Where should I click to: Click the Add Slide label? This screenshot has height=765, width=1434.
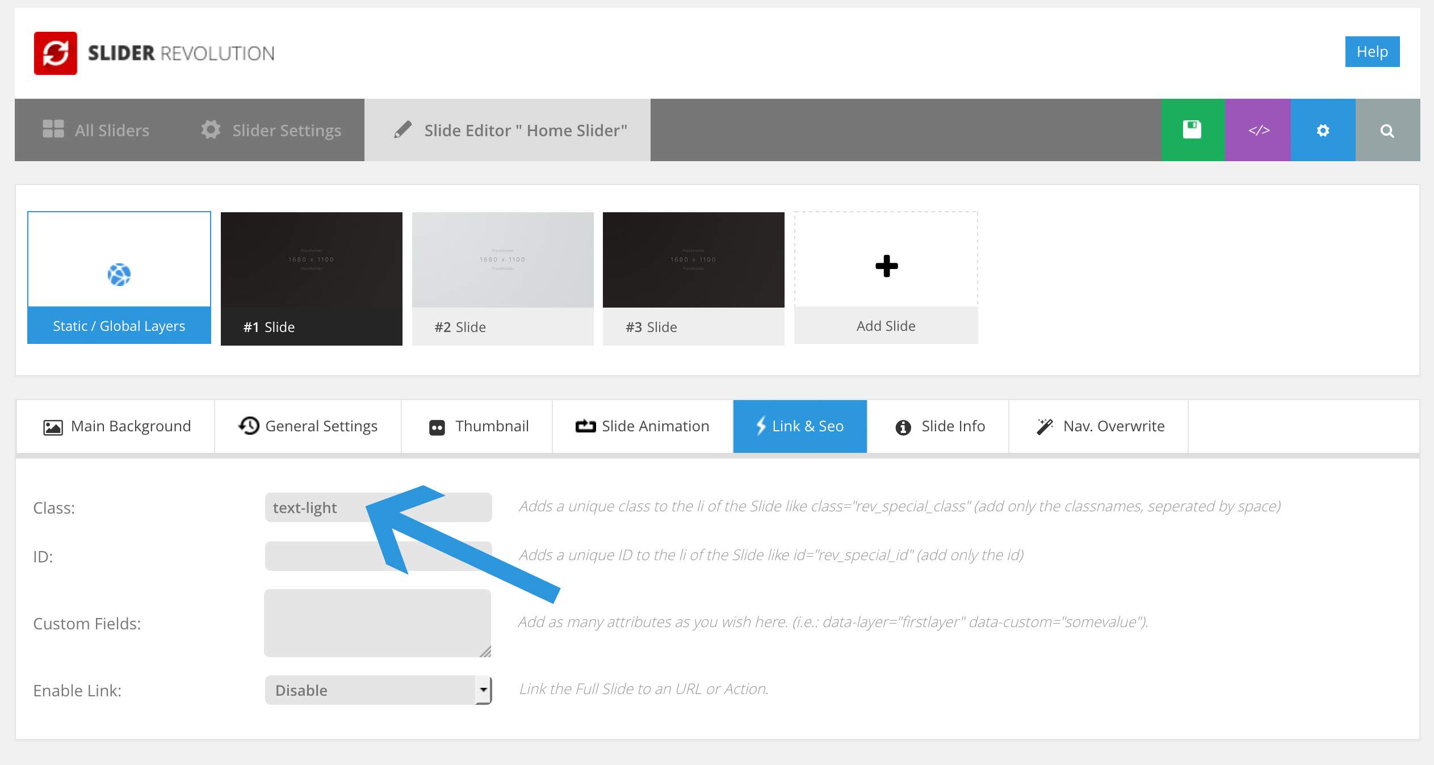pyautogui.click(x=886, y=326)
